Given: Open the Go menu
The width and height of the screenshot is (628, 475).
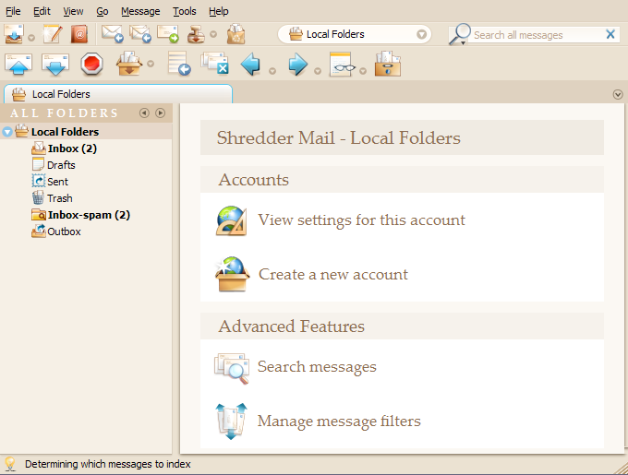Looking at the screenshot, I should tap(103, 11).
